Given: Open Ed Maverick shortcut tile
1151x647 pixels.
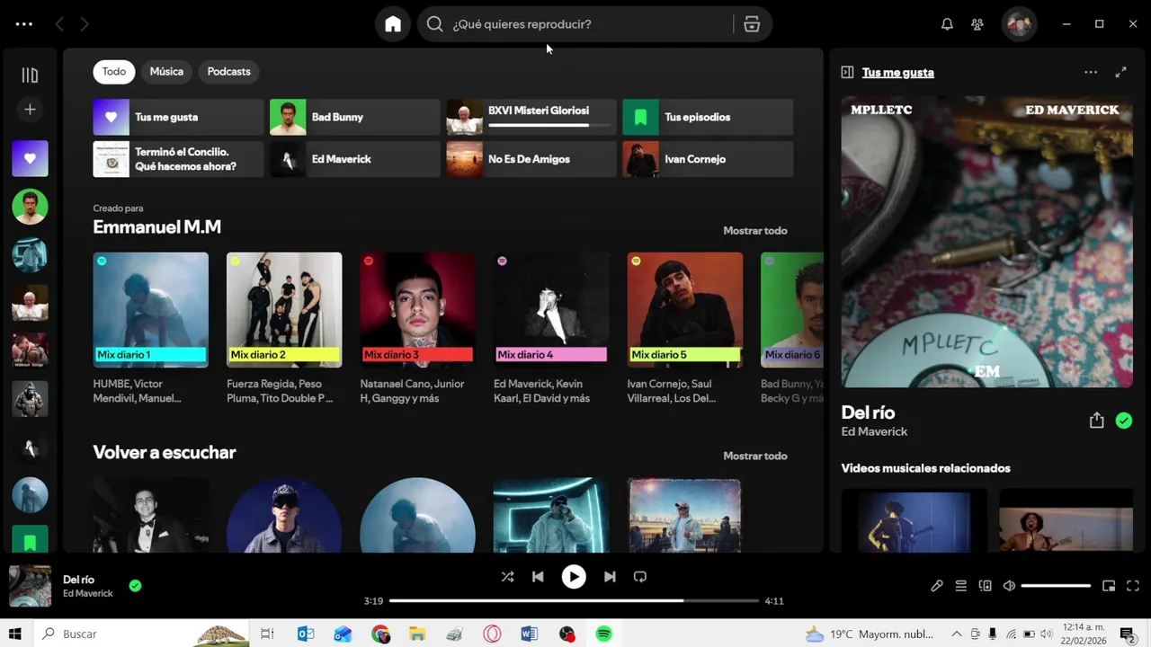Looking at the screenshot, I should click(x=355, y=159).
